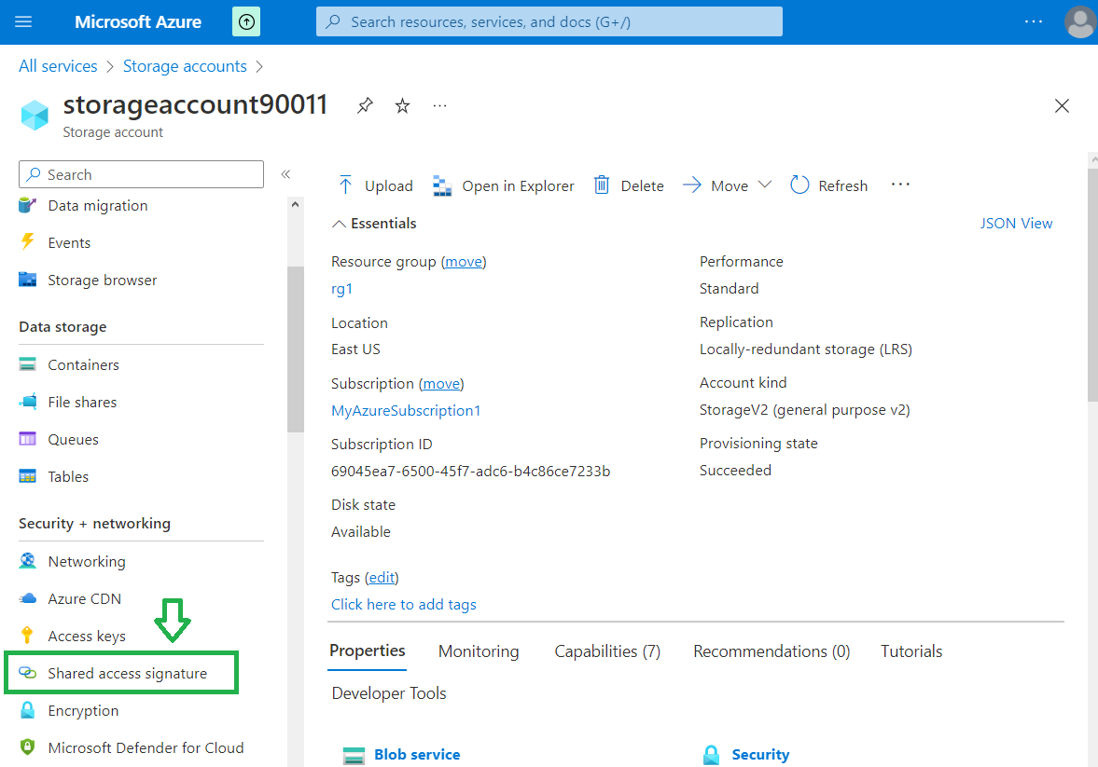Open the Azure portal hamburger menu

coord(24,21)
